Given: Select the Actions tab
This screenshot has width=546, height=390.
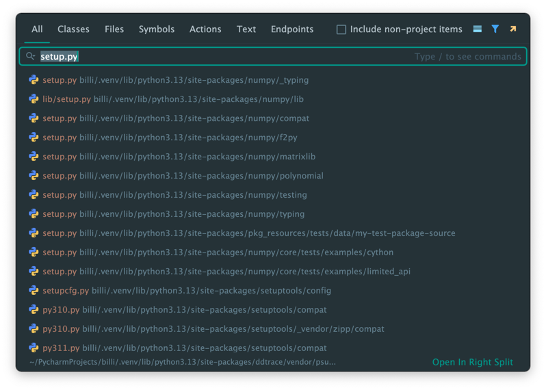Looking at the screenshot, I should (205, 29).
